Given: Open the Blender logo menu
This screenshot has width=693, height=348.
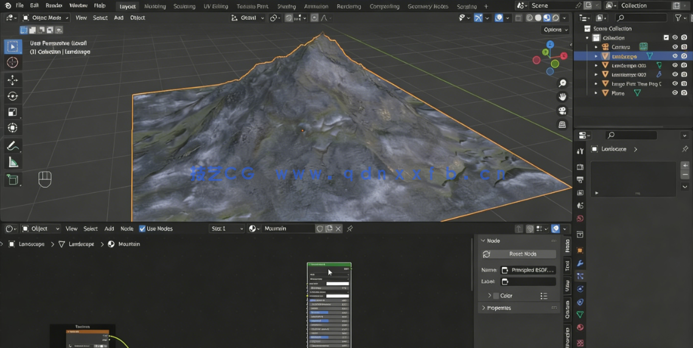Looking at the screenshot, I should 7,5.
